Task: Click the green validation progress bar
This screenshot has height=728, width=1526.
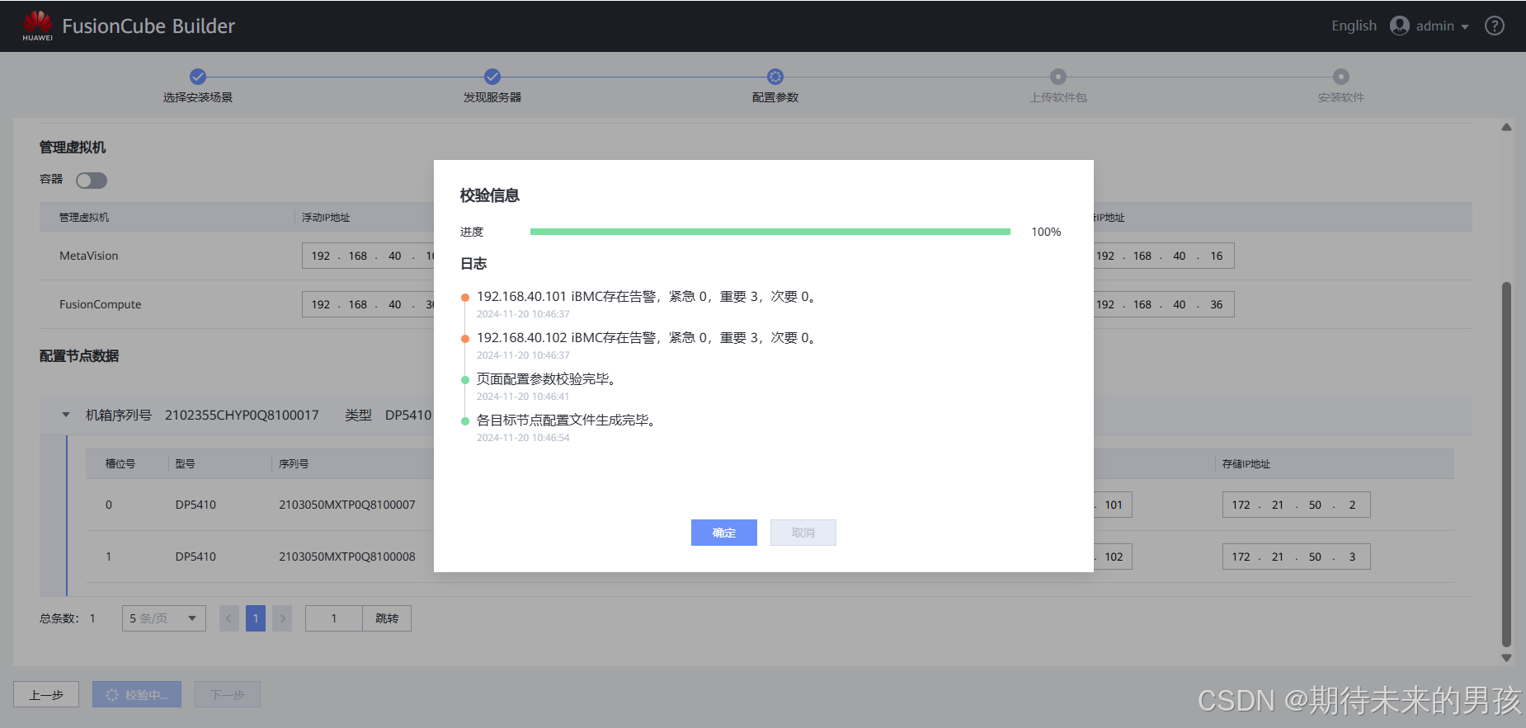Action: click(x=770, y=232)
